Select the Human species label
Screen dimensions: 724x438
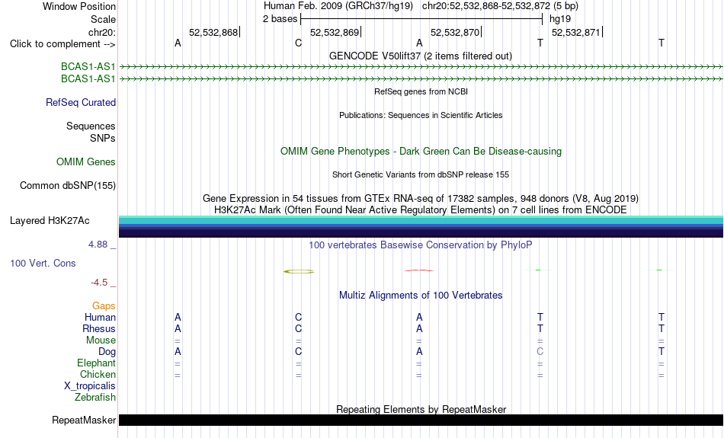tap(100, 317)
